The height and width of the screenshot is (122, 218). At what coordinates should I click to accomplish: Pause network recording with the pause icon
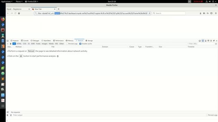pos(7,44)
